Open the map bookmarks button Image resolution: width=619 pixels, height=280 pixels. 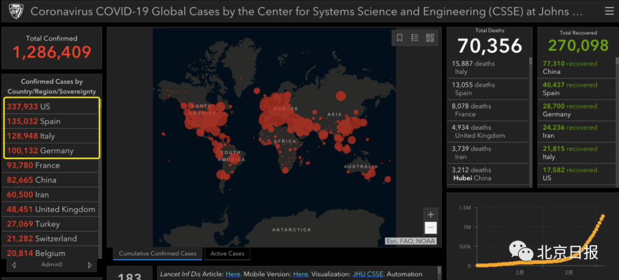[399, 38]
